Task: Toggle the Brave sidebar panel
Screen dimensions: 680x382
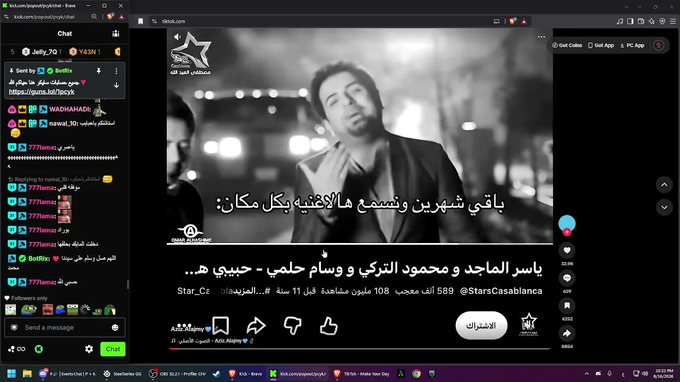Action: pos(630,21)
